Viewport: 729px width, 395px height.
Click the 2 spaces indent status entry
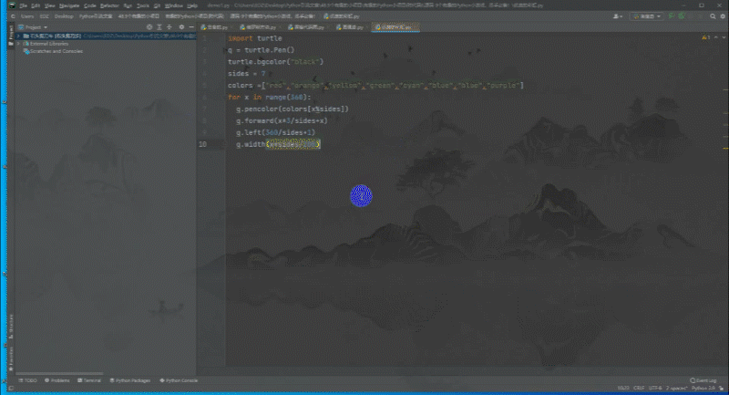[676, 388]
